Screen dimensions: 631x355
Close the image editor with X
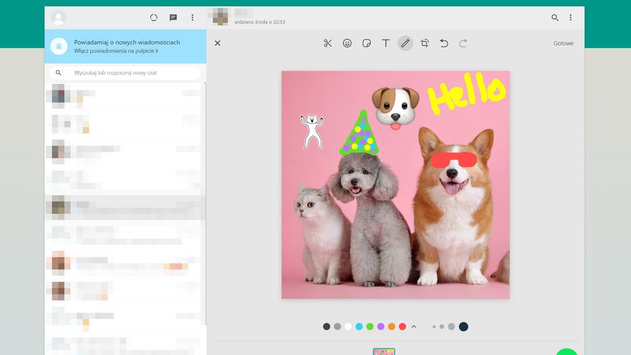(217, 43)
